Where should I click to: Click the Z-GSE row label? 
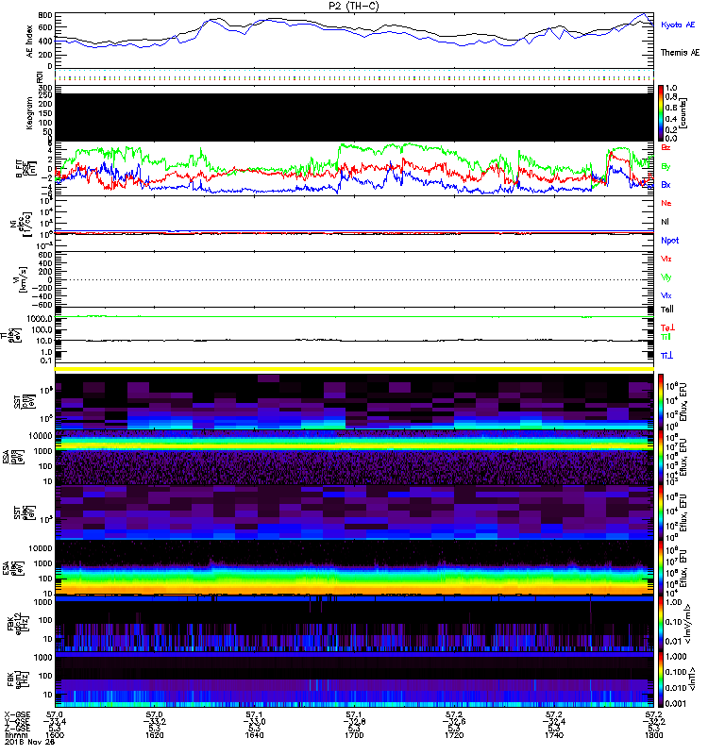(17, 729)
